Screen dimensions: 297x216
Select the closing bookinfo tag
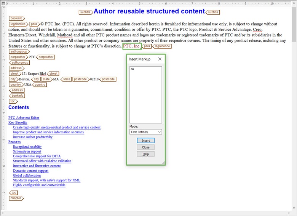coord(17,96)
